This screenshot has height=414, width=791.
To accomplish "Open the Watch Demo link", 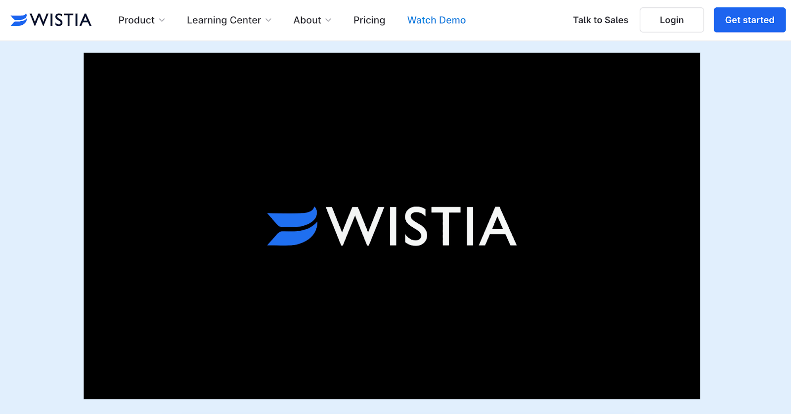I will pos(437,20).
